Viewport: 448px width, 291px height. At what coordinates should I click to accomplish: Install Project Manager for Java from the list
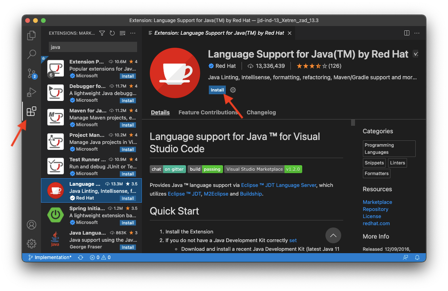click(x=128, y=149)
